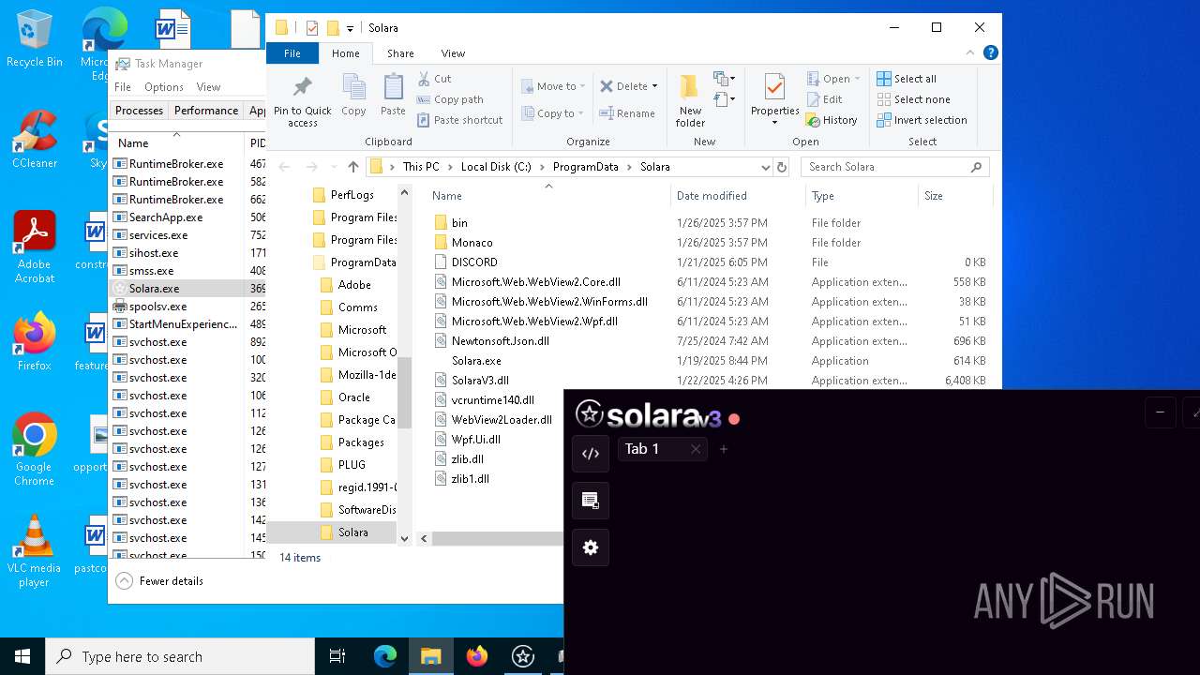Click Select all in ribbon
Screen dimensions: 1200x675
click(x=907, y=79)
